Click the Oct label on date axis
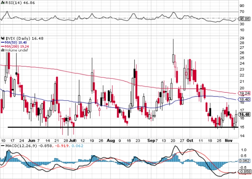This screenshot has height=179, width=252. pos(190,141)
